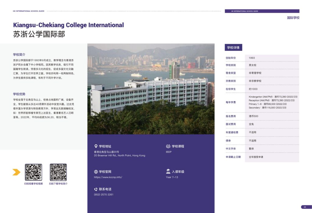Click the 学校官网 heading

[105, 172]
